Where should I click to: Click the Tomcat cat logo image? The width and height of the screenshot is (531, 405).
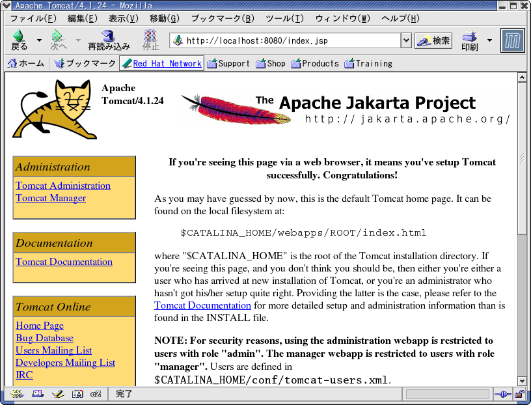[55, 109]
